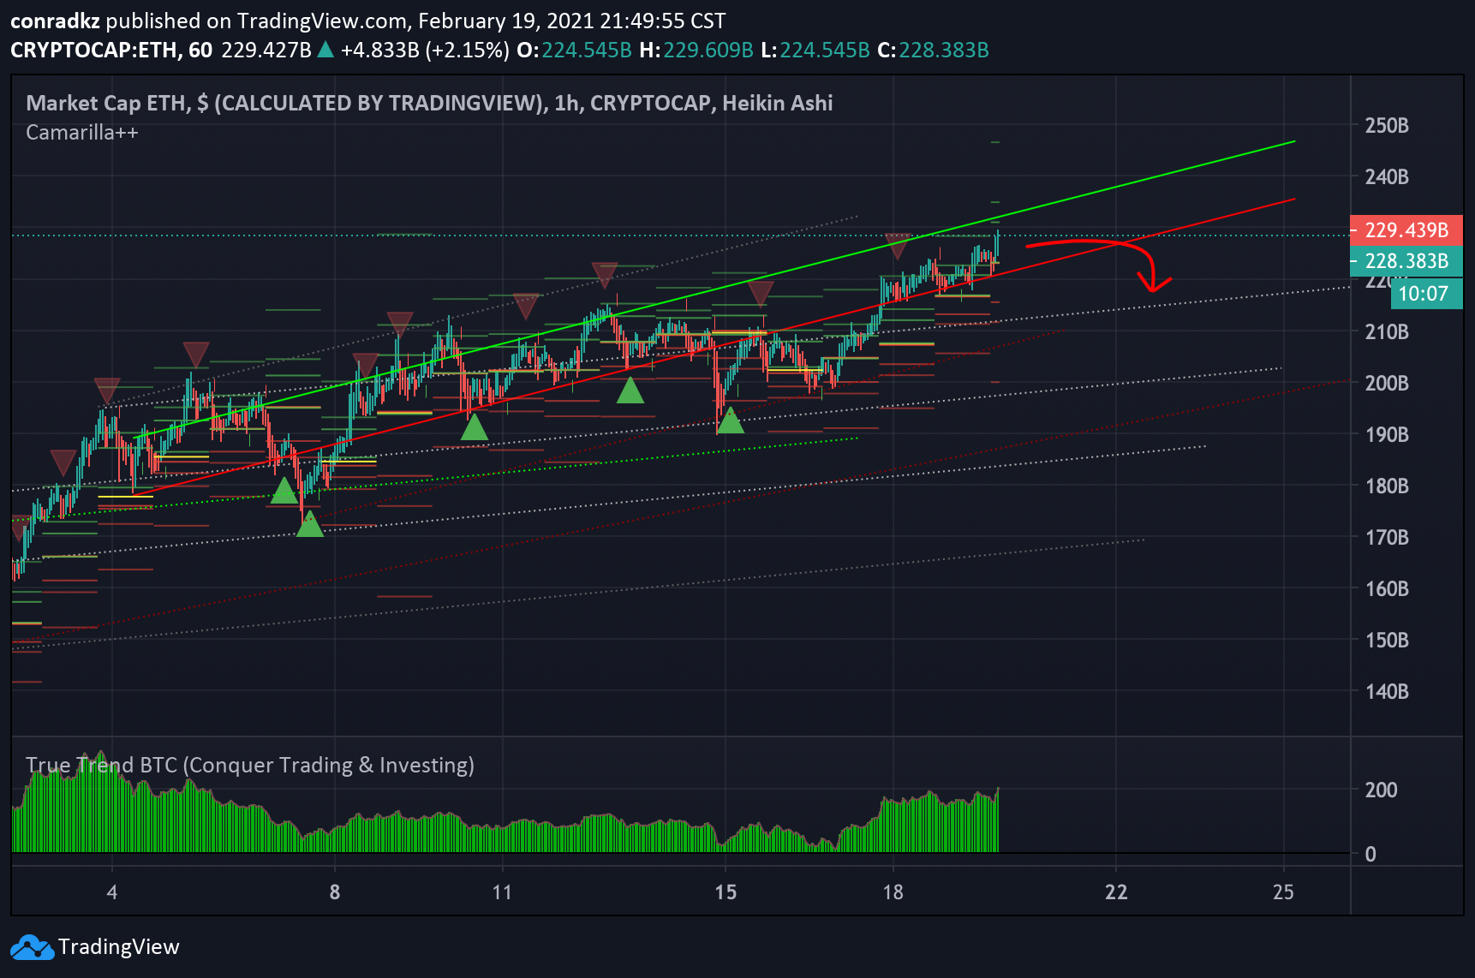Click the 170B price axis label
Screen dimensions: 1475x978
[x=1387, y=537]
